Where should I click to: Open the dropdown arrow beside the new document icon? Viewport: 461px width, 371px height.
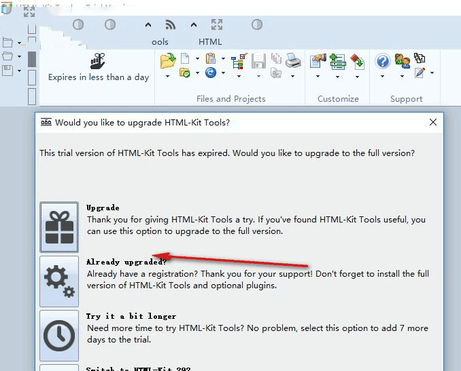pos(197,58)
